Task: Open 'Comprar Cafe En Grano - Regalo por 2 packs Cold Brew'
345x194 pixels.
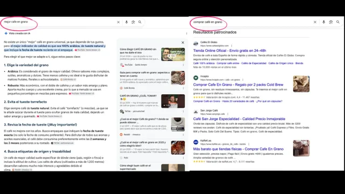Action: (x=238, y=85)
